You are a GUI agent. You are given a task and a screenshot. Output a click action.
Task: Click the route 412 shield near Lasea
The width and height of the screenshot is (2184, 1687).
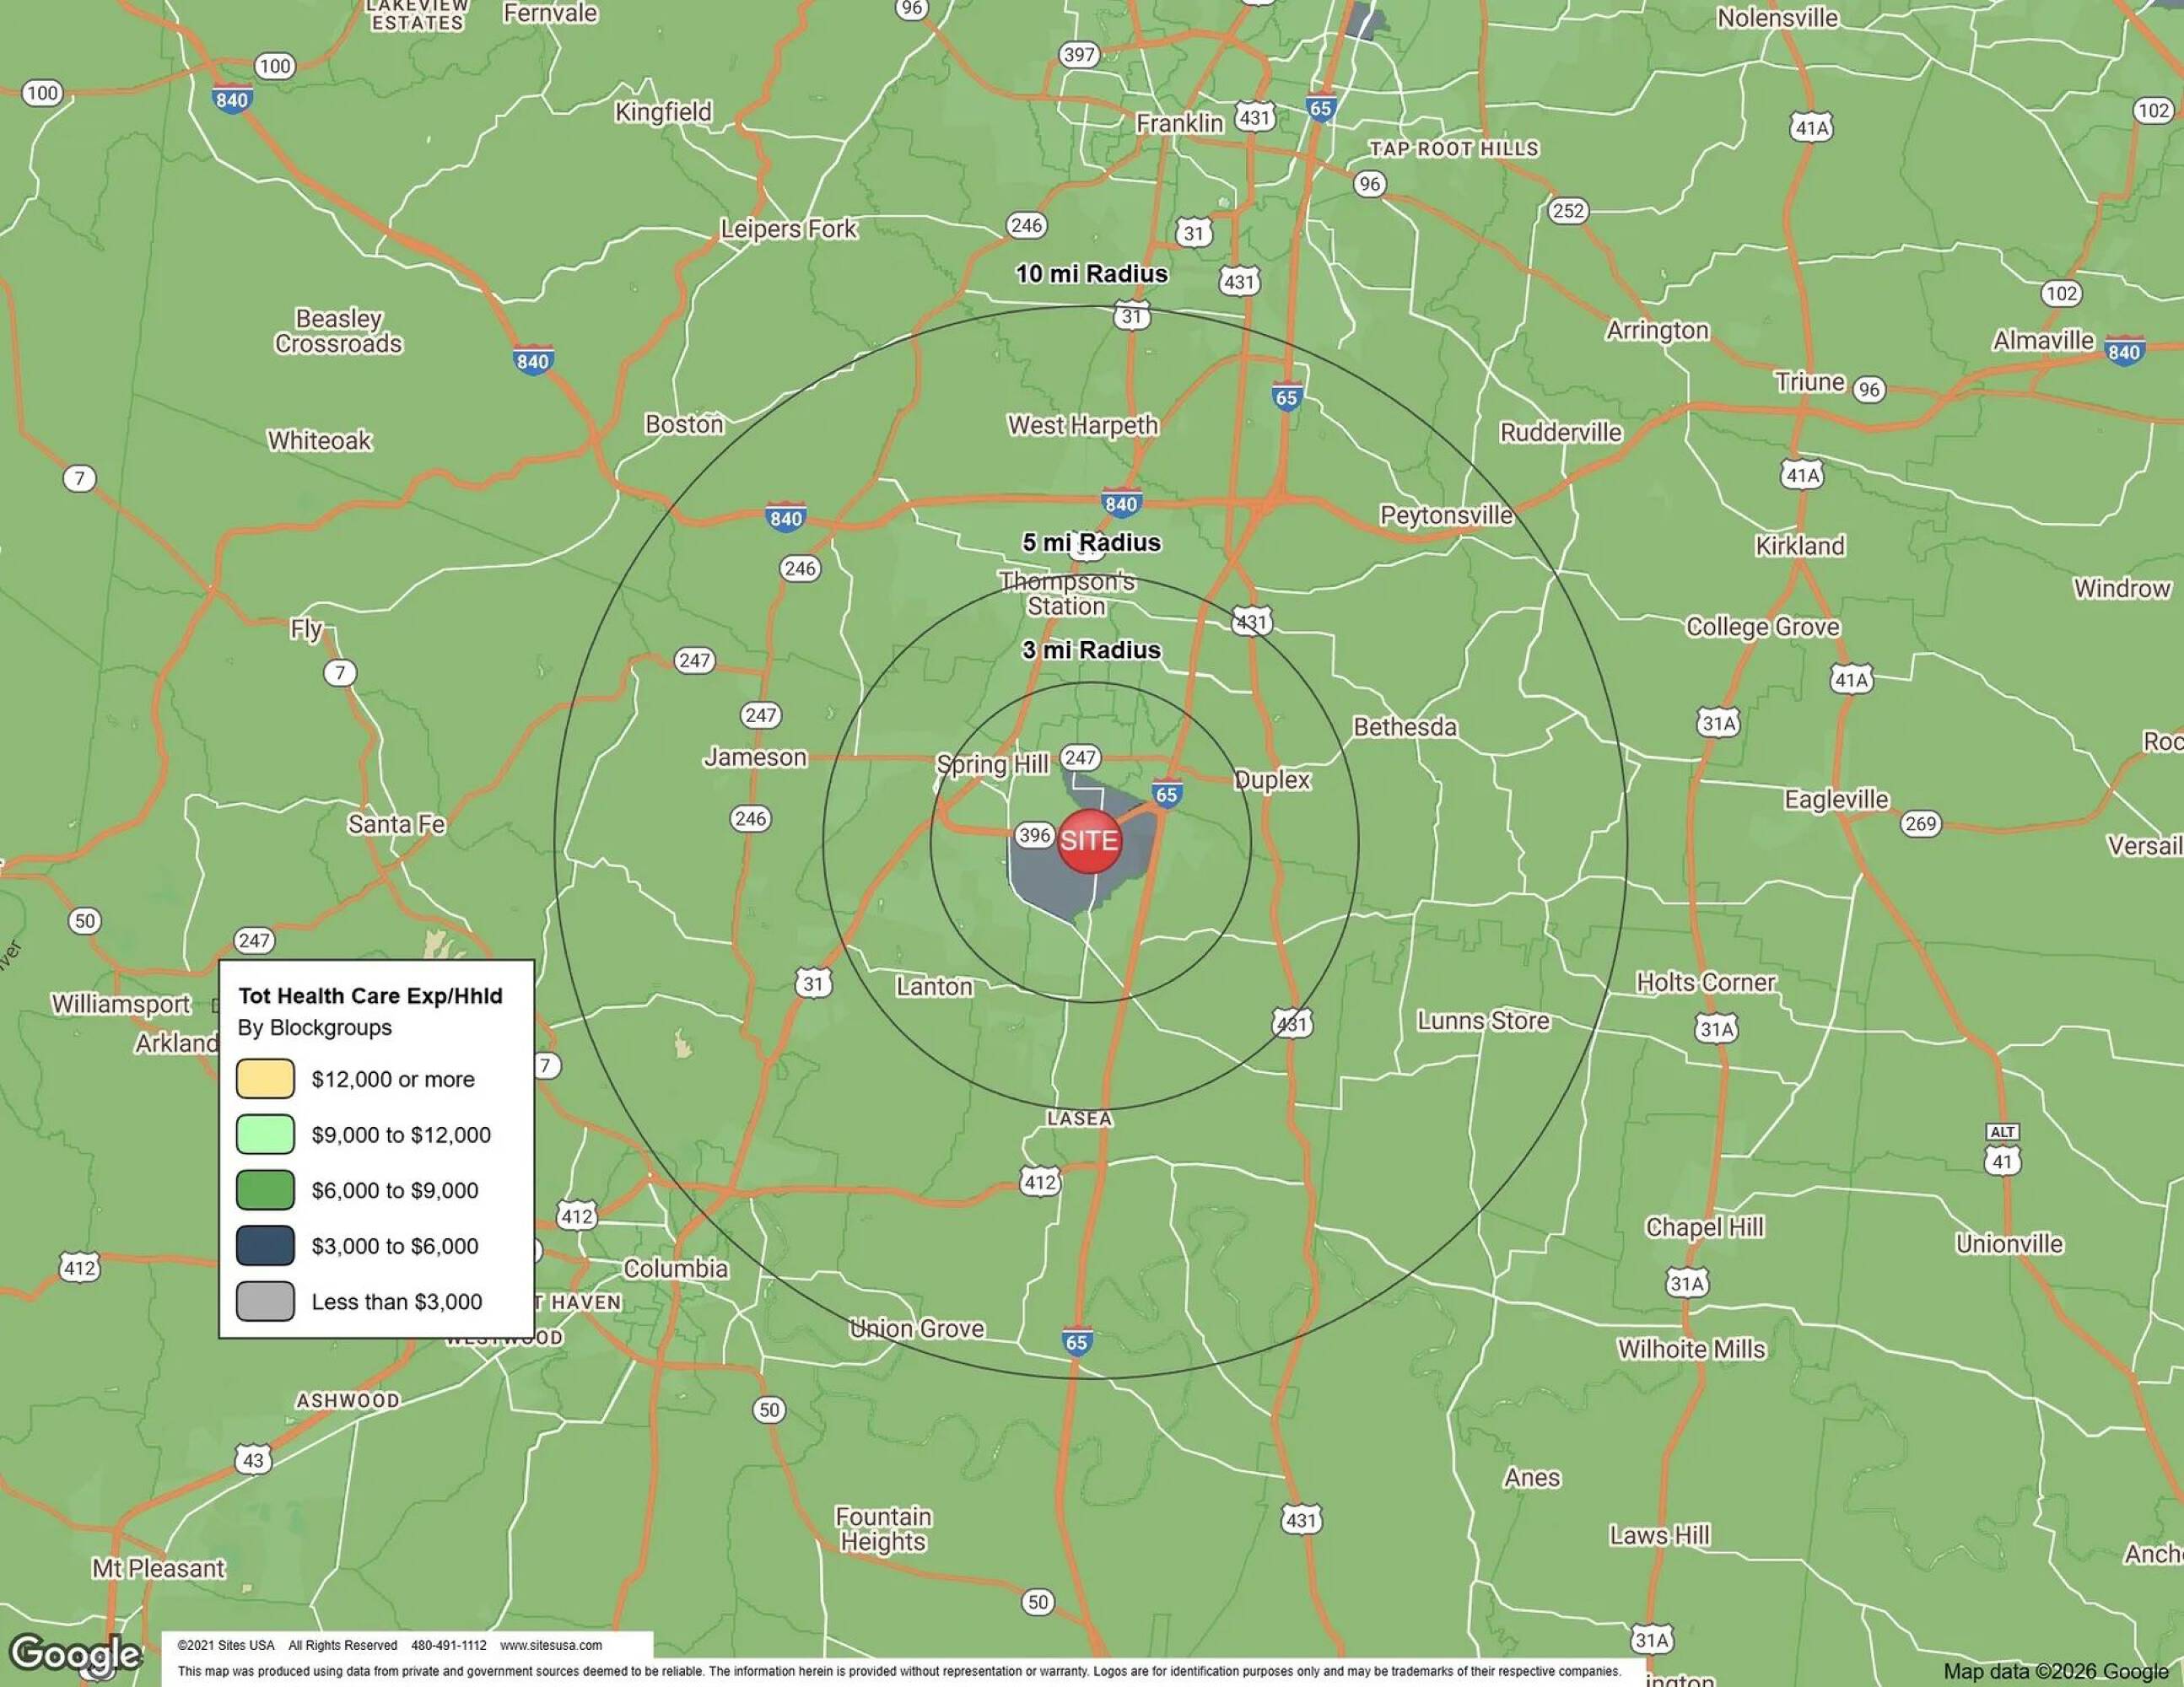[1040, 1183]
